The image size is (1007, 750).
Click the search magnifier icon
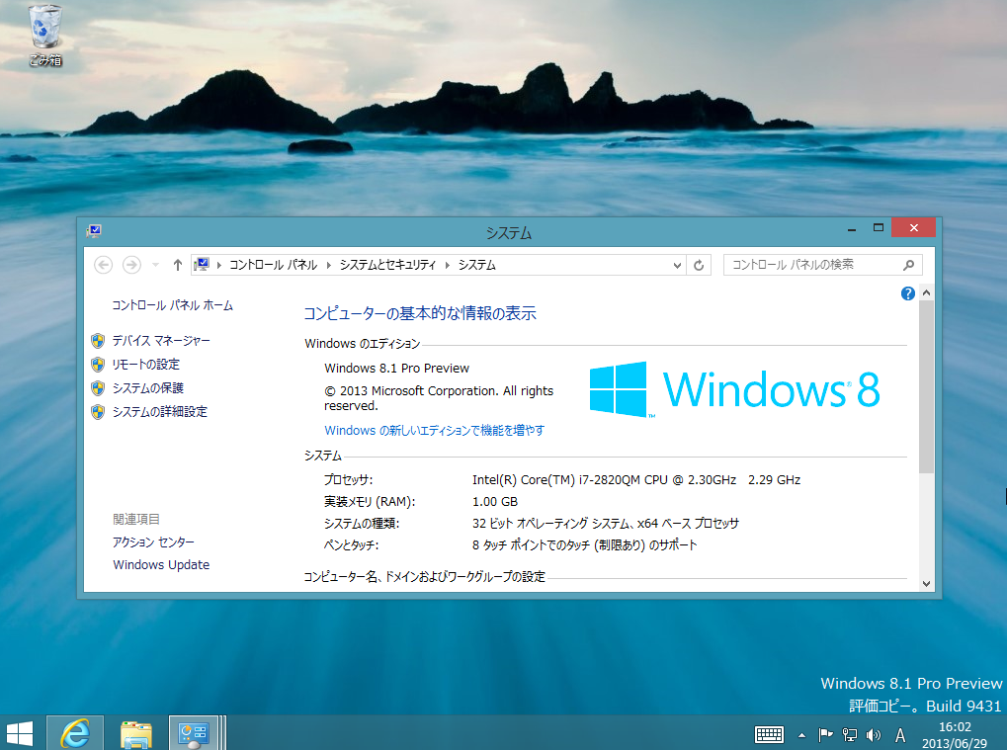(909, 265)
